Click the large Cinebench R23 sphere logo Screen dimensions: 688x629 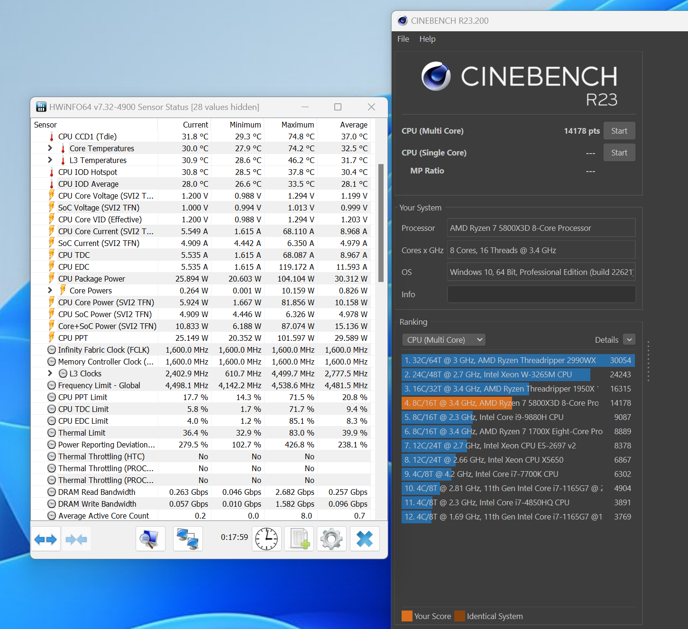[x=436, y=76]
